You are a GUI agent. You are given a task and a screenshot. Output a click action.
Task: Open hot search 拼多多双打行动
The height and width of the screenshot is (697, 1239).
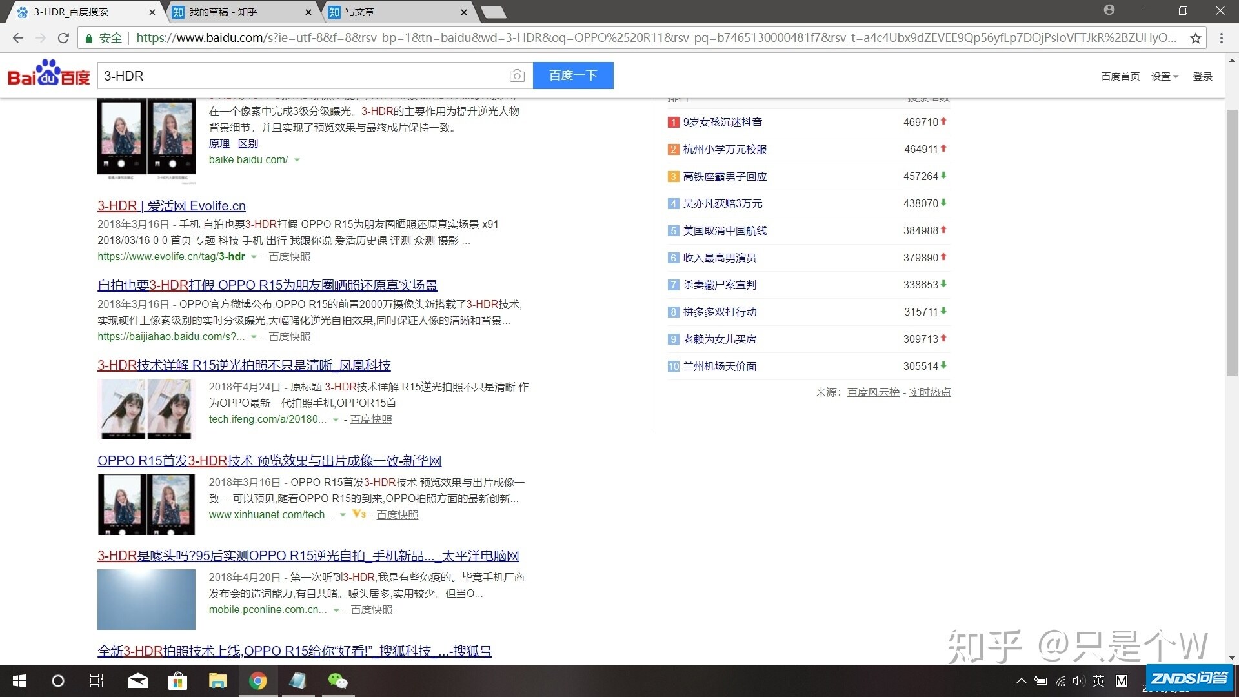(x=720, y=312)
